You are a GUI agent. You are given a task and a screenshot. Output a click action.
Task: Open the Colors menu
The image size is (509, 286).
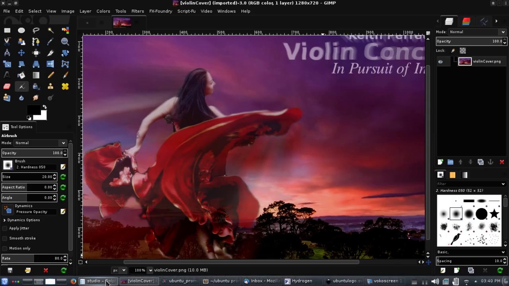[x=103, y=11]
